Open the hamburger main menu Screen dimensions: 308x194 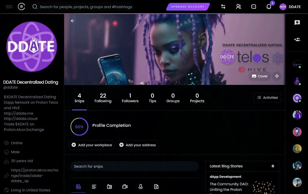pos(9,7)
